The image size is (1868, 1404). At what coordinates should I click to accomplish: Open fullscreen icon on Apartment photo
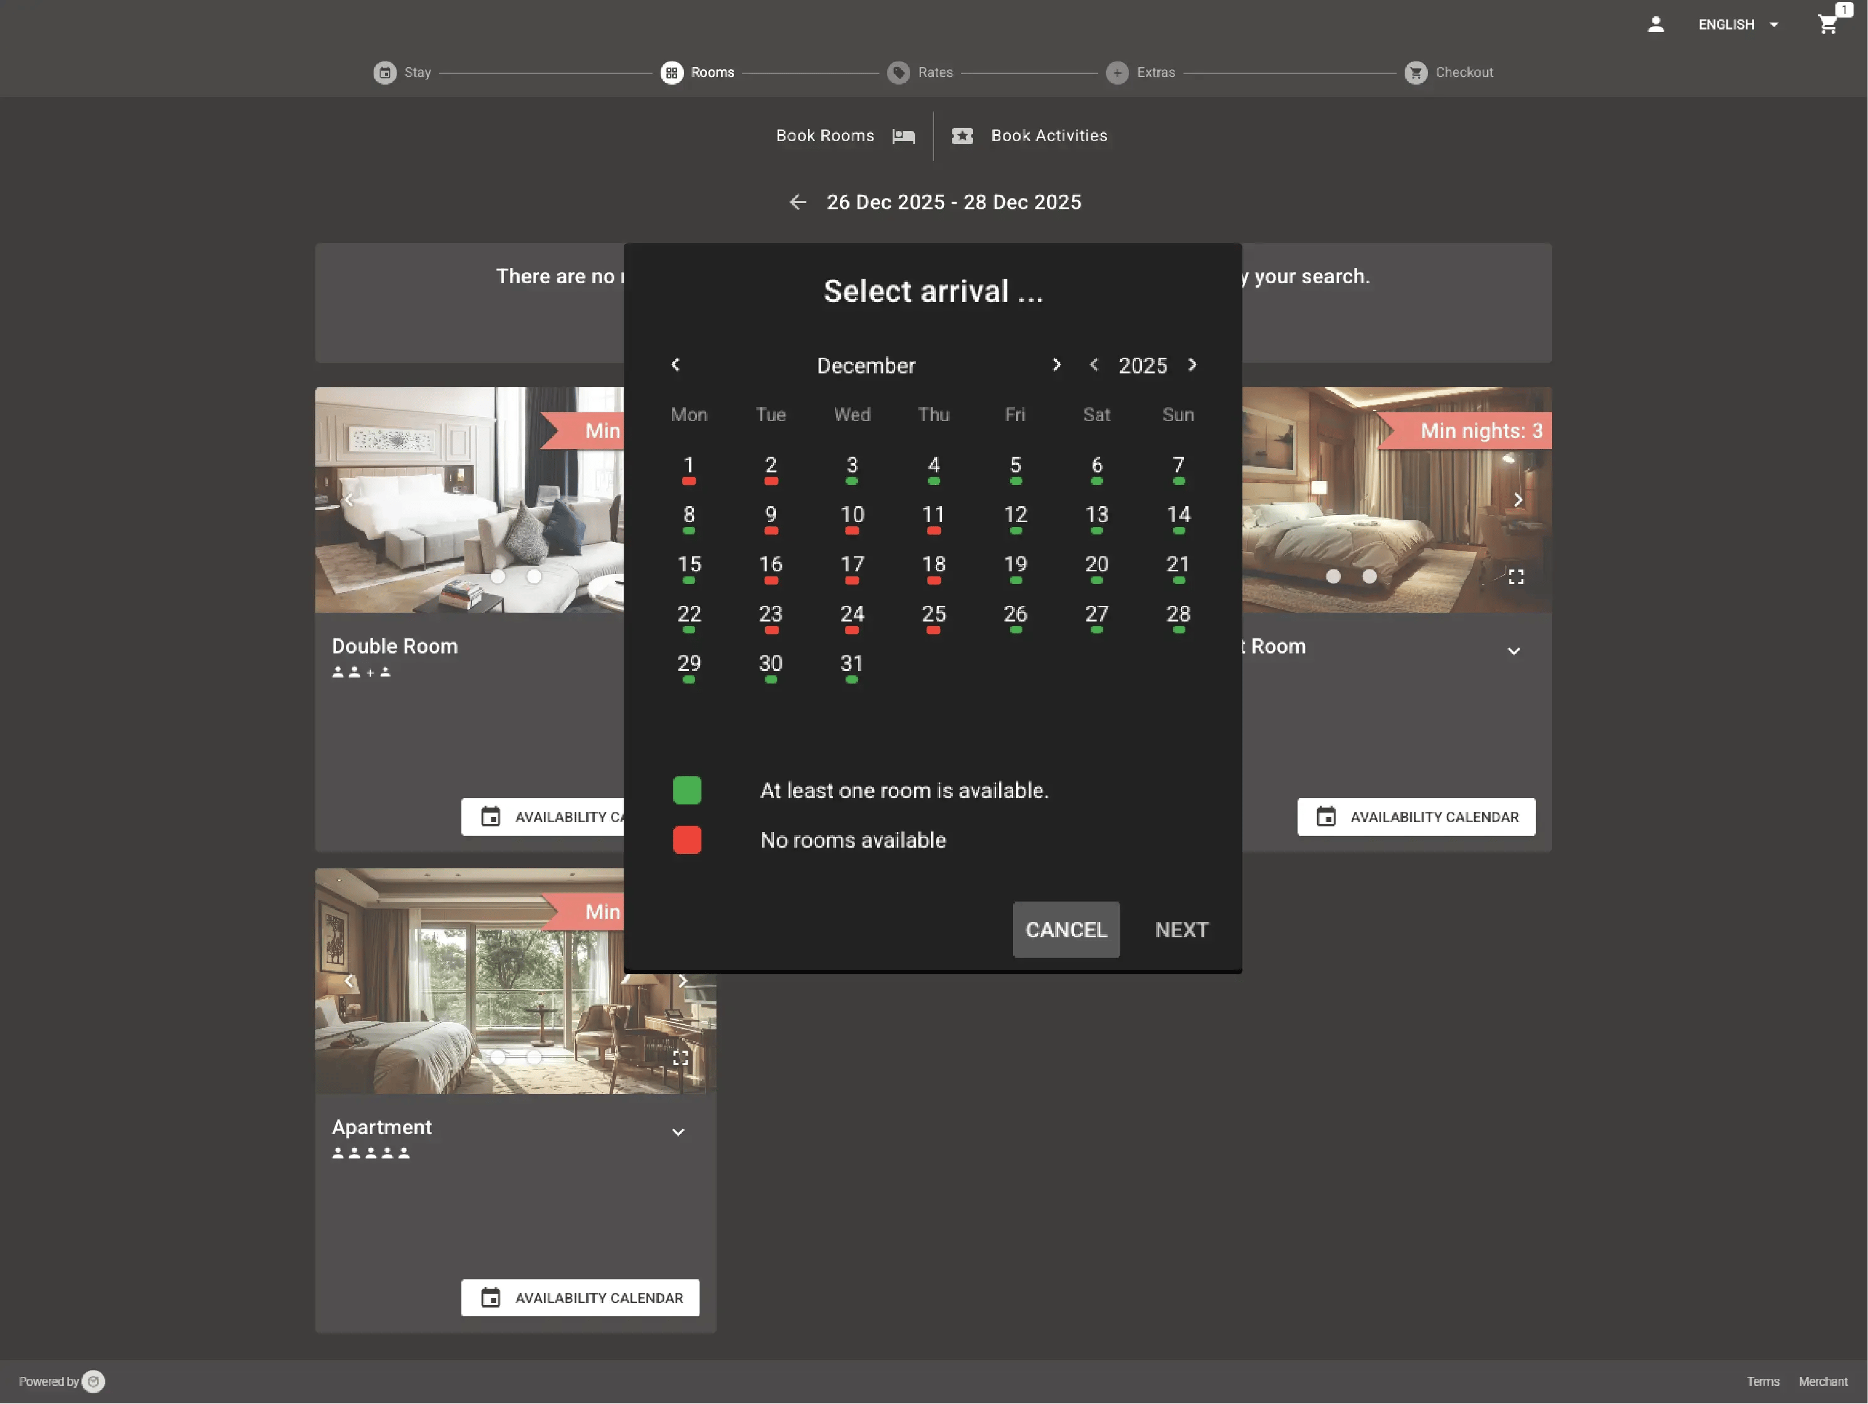tap(681, 1058)
